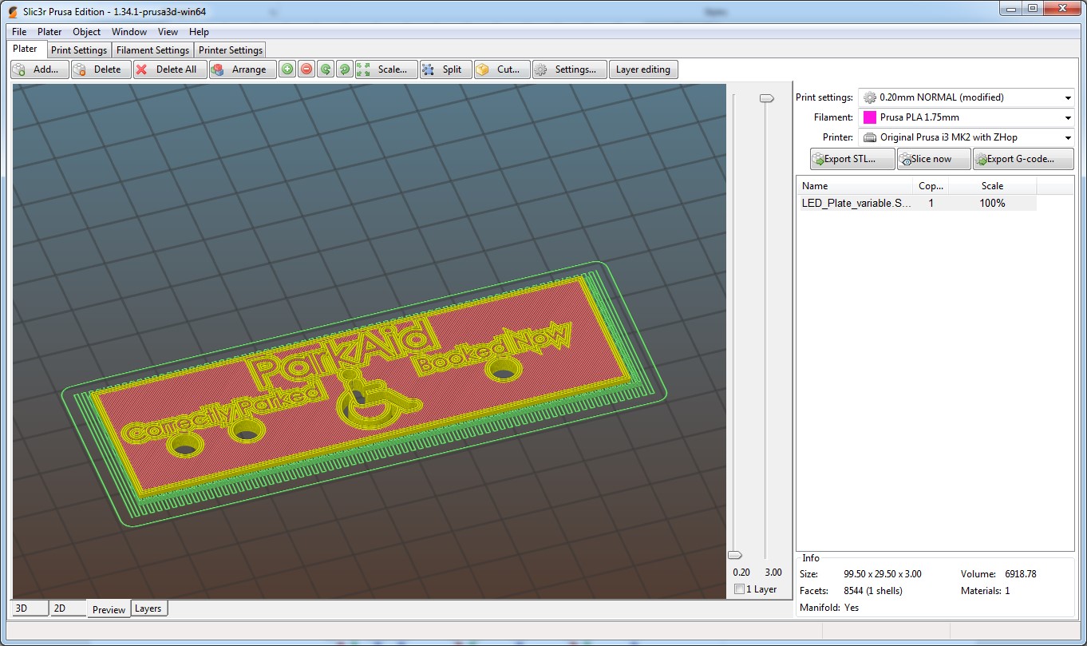The image size is (1087, 646).
Task: Click the 0.20 slider height label
Action: click(741, 573)
